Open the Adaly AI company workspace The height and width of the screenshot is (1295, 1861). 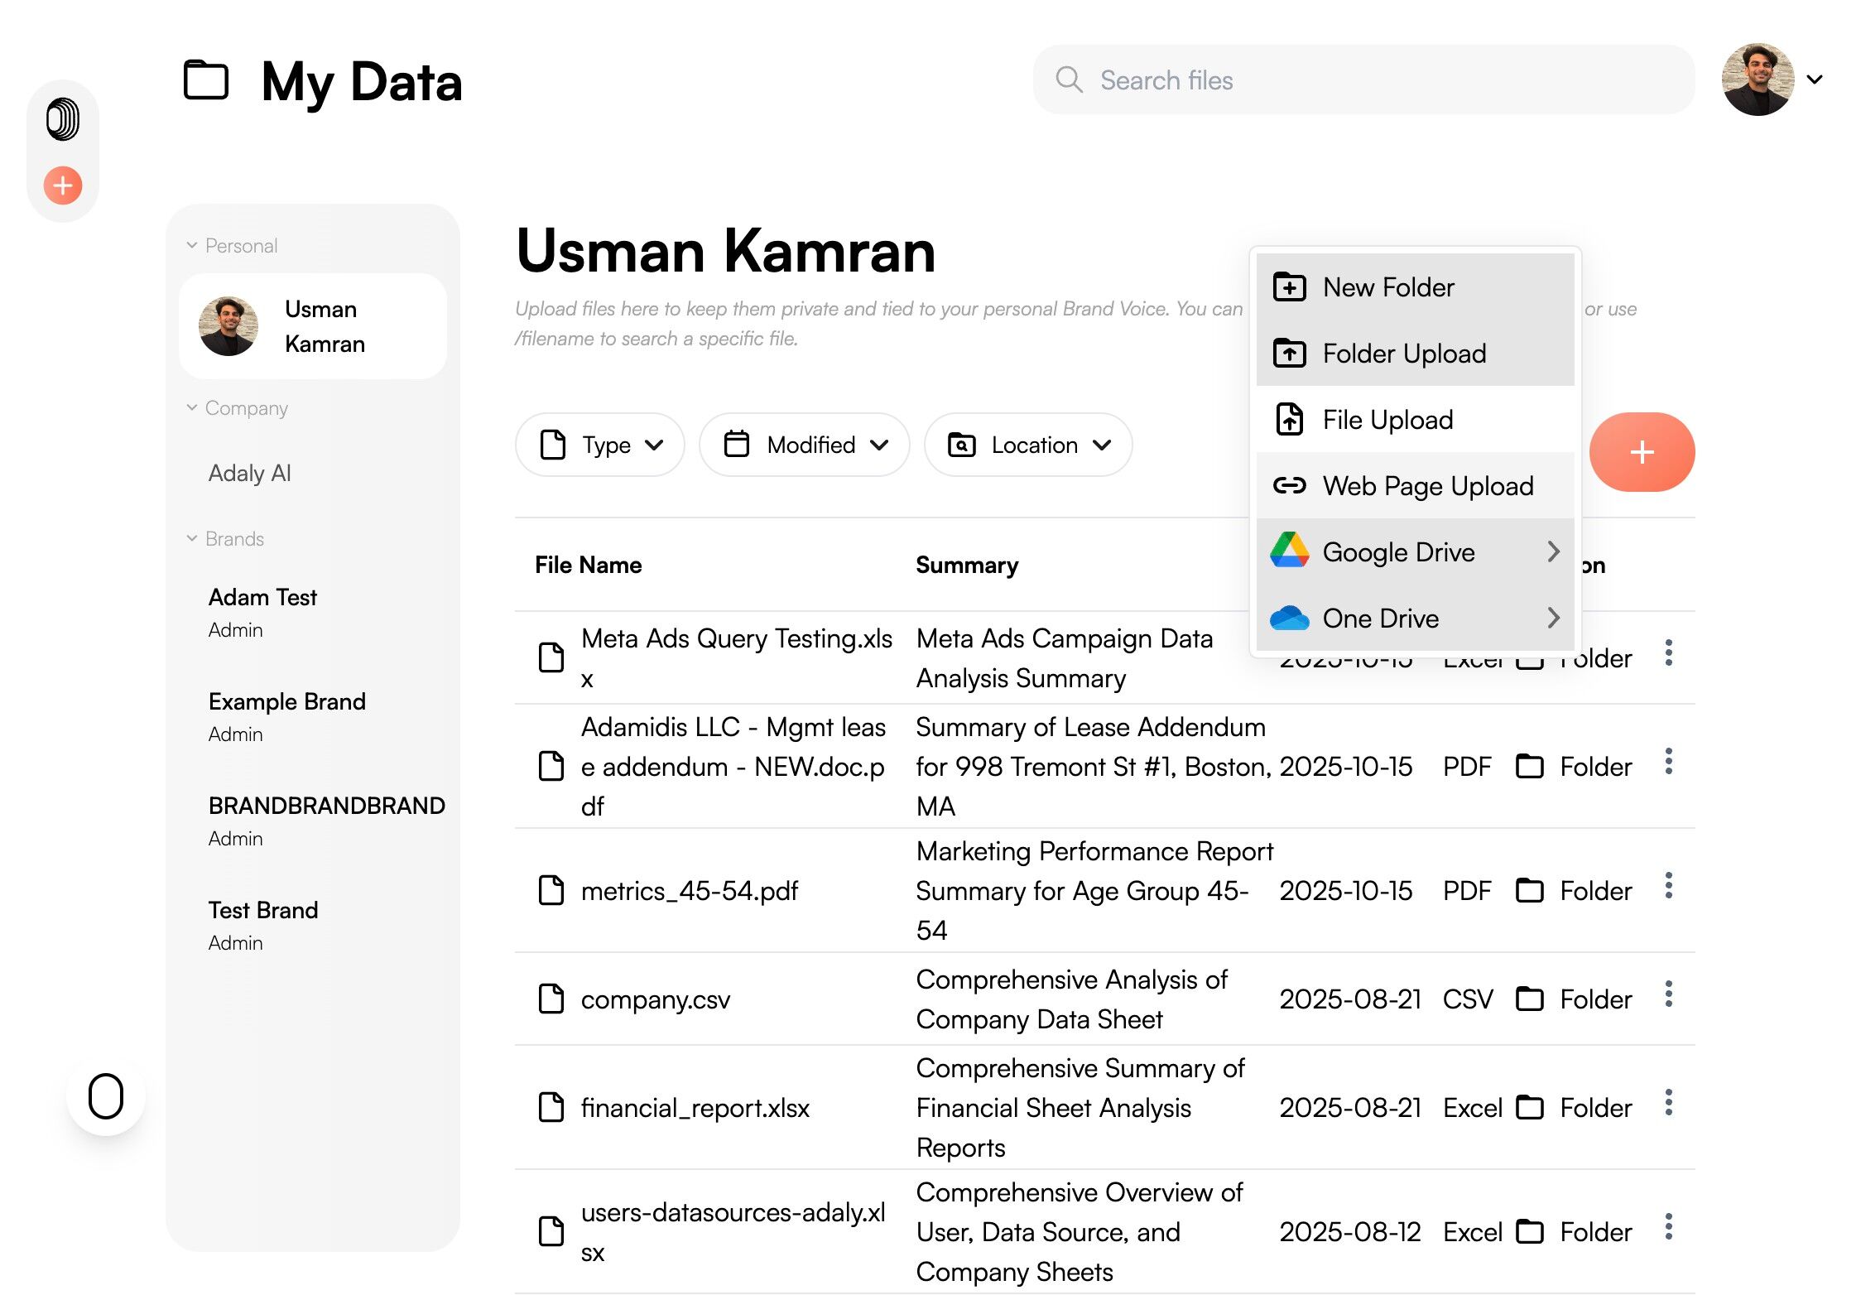250,474
